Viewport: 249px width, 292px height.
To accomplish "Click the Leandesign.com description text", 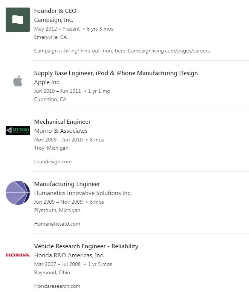I will point(53,161).
